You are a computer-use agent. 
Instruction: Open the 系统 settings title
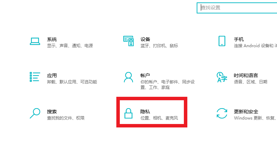click(x=52, y=39)
